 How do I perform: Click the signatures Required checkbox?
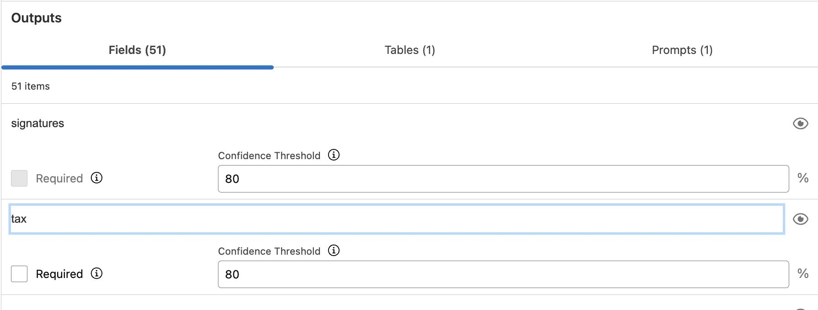coord(19,178)
